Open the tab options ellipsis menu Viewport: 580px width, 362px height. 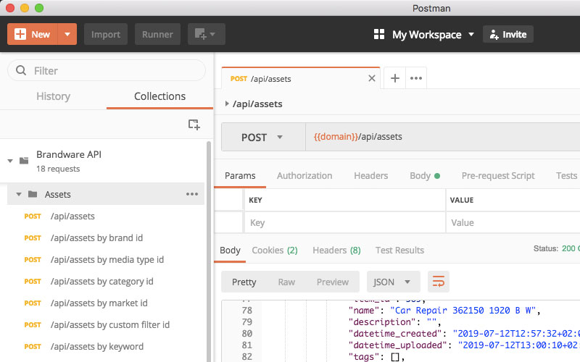(x=416, y=78)
